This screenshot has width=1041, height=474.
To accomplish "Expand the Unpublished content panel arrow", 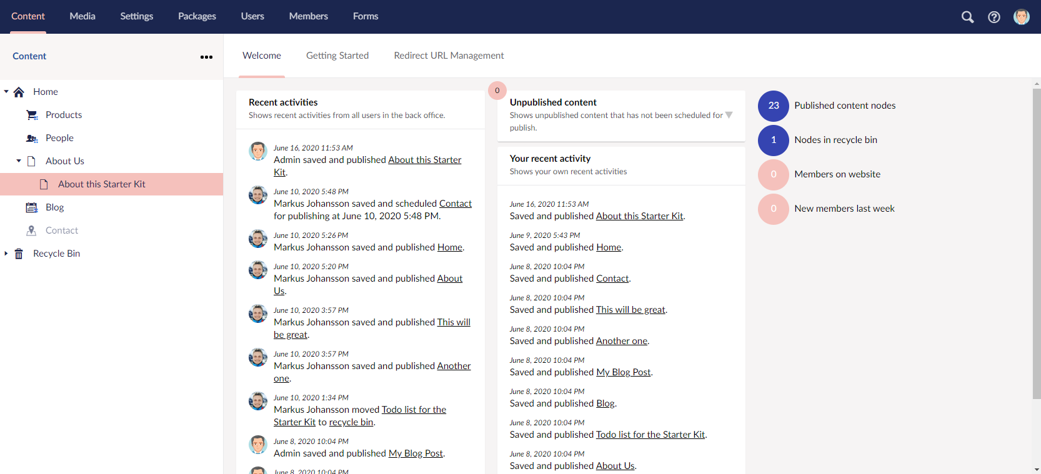I will 729,115.
